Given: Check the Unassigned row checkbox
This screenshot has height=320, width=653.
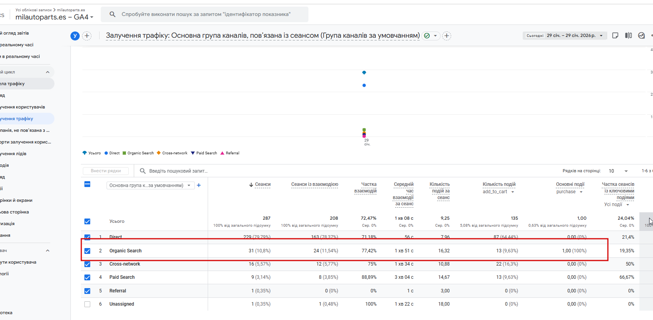Looking at the screenshot, I should pos(88,304).
